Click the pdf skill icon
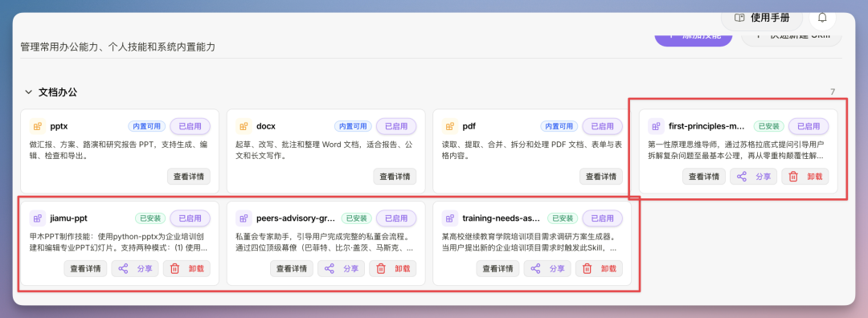 click(450, 126)
